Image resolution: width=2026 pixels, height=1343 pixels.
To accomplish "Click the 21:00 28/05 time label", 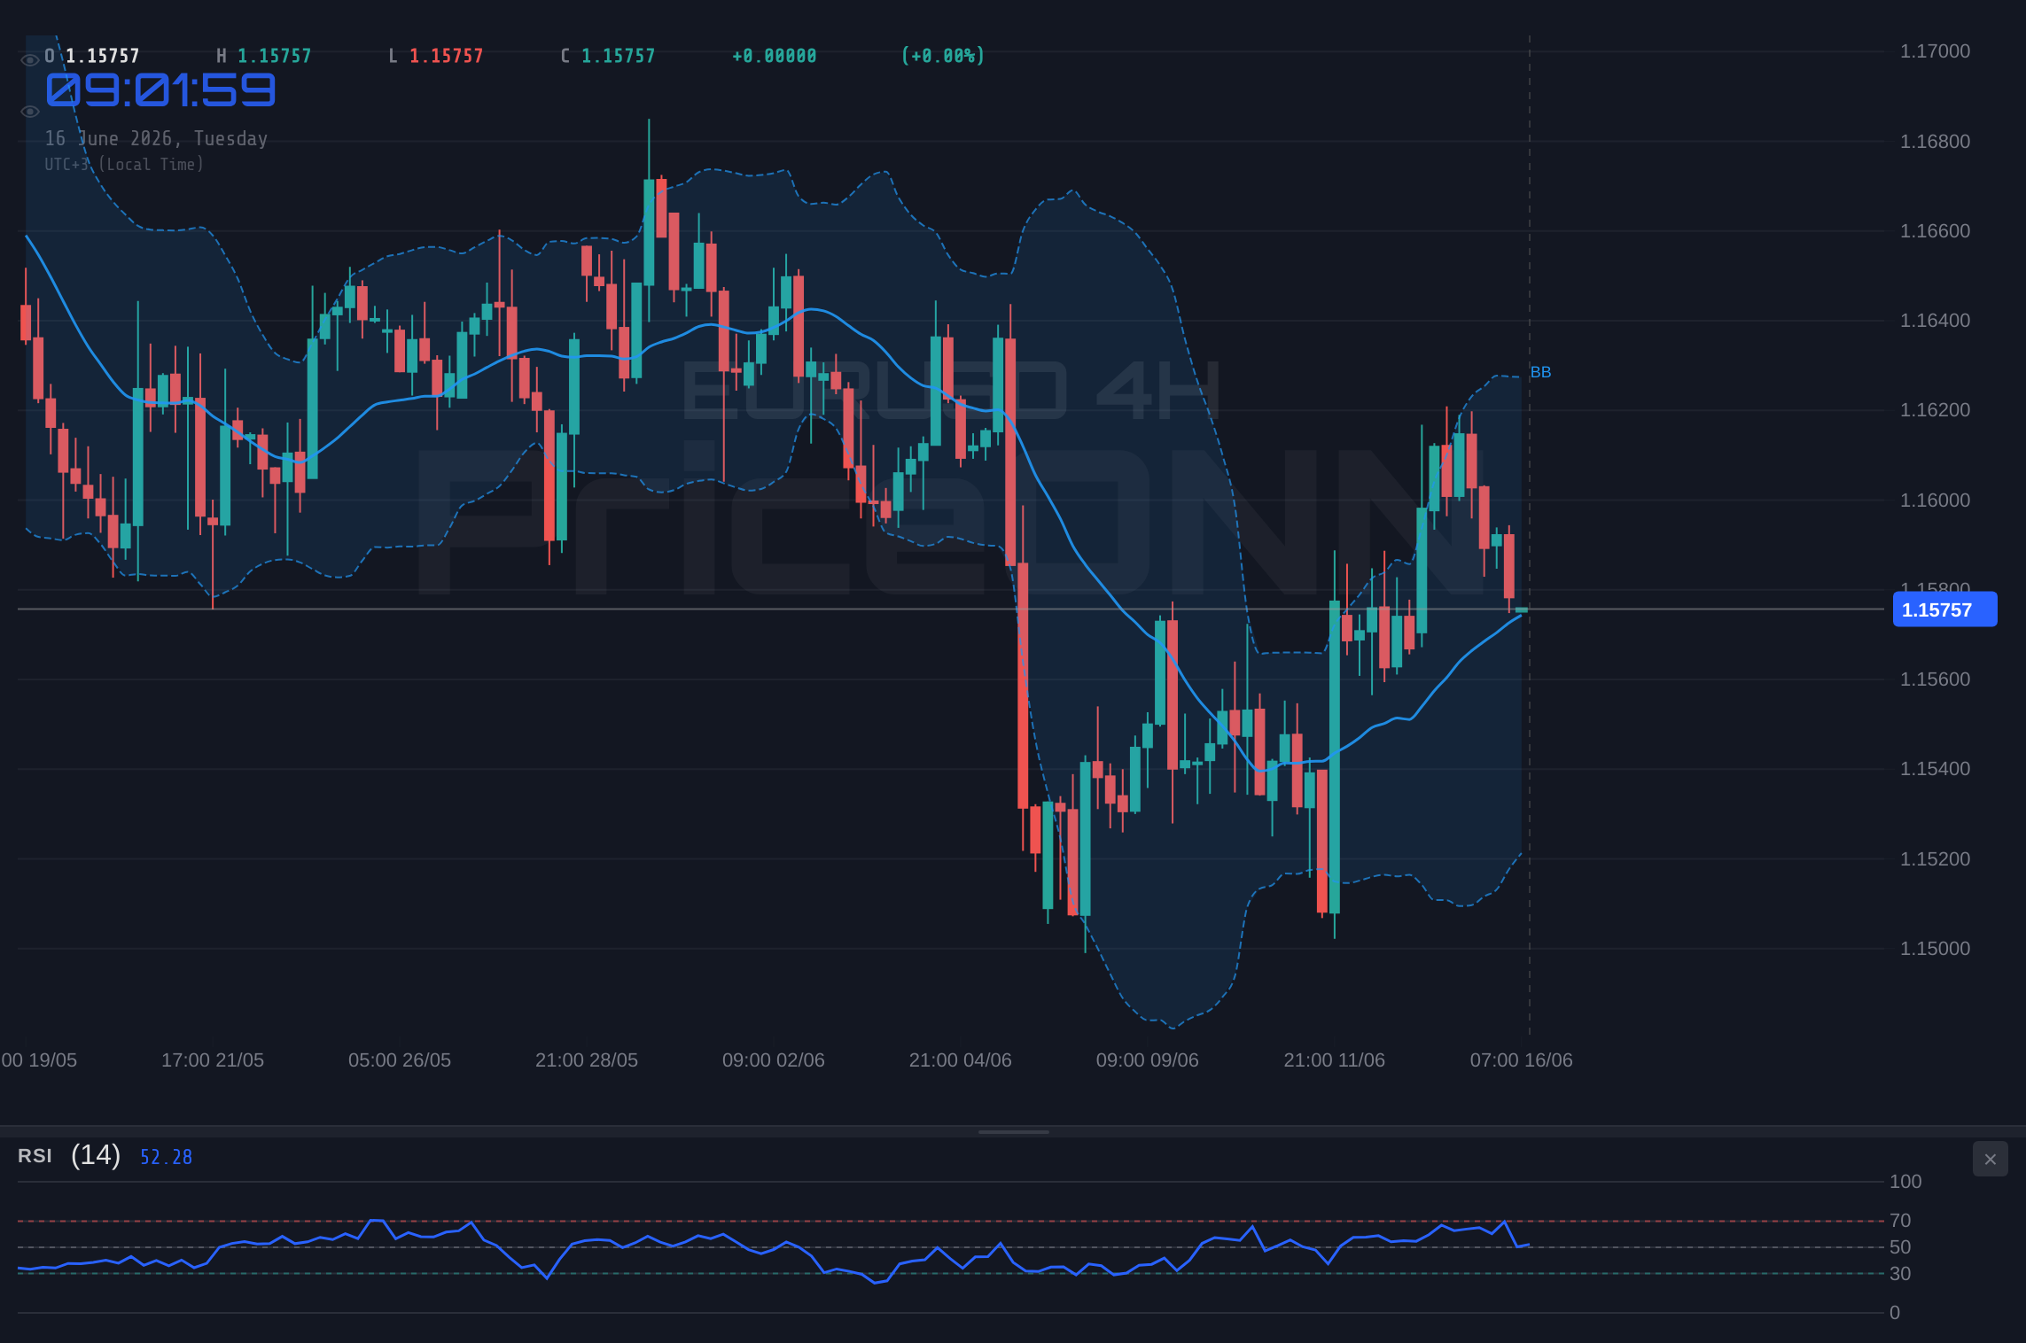I will click(587, 1060).
